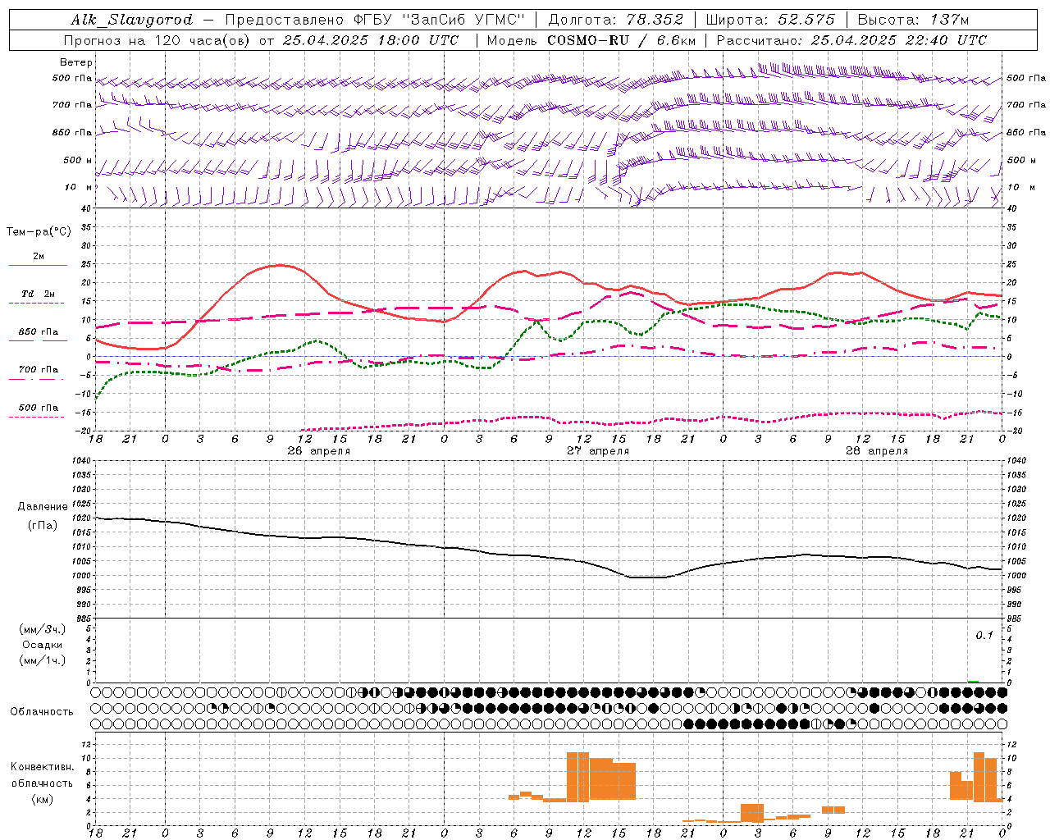Screen dimensions: 1050x840
Task: Select the forecast start 25.04.2025 18:00 UTC
Action: 371,40
